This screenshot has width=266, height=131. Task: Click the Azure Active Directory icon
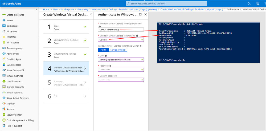4,98
